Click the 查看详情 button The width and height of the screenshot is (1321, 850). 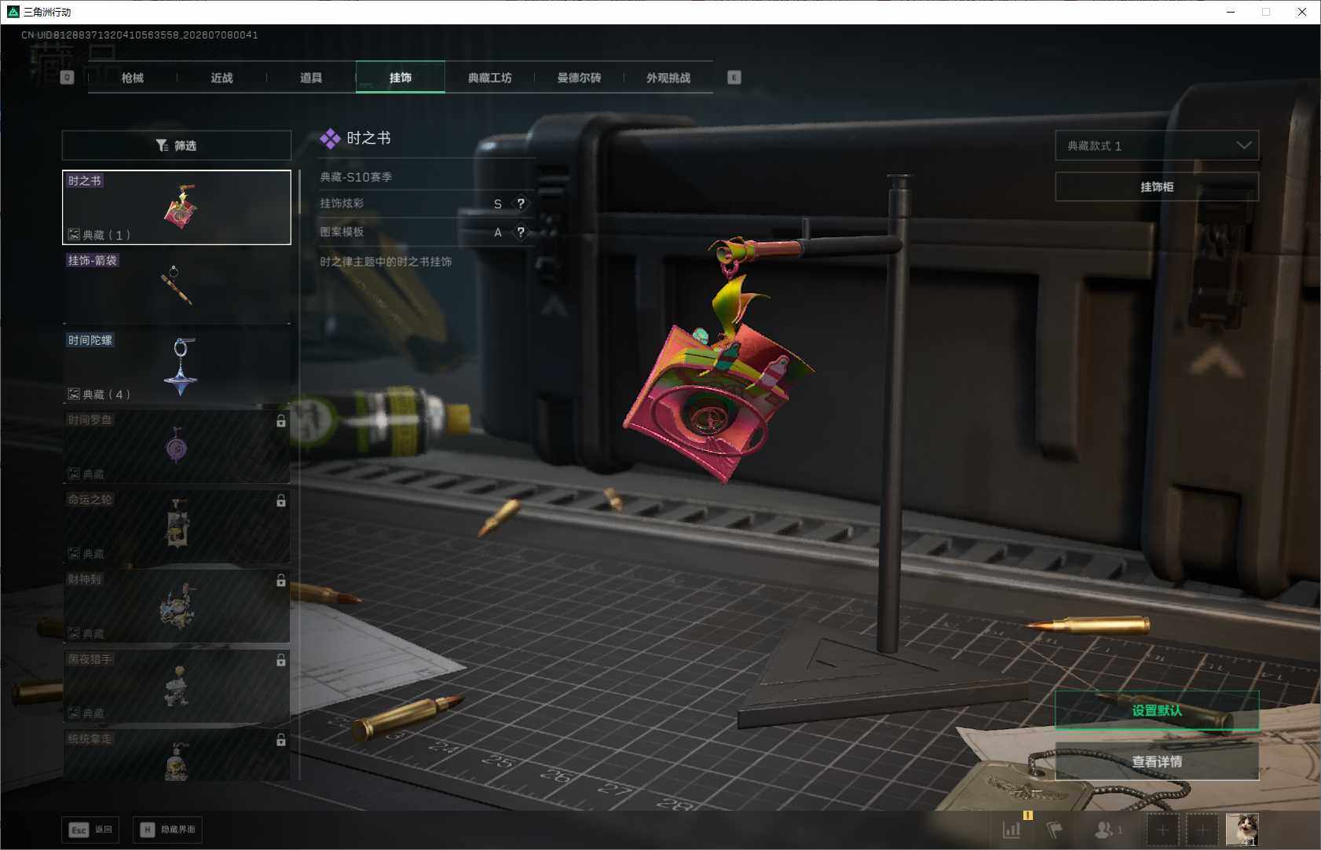1157,761
